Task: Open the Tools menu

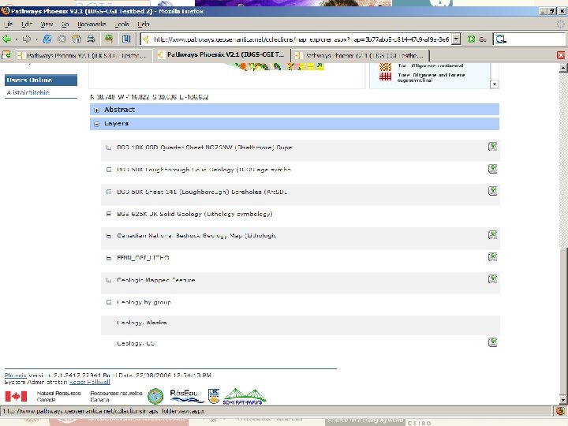Action: [122, 24]
